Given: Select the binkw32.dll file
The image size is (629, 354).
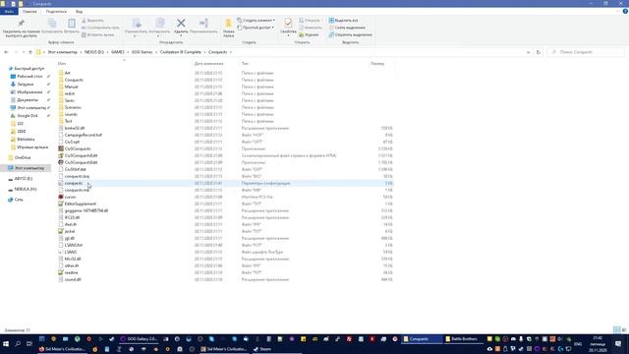Looking at the screenshot, I should click(x=75, y=128).
